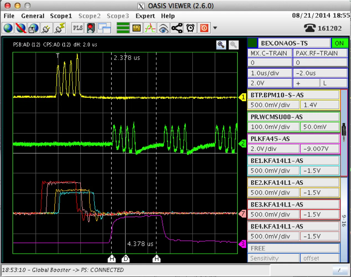Viewport: 351px width, 277px height.
Task: Open the Expert menu
Action: click(145, 16)
